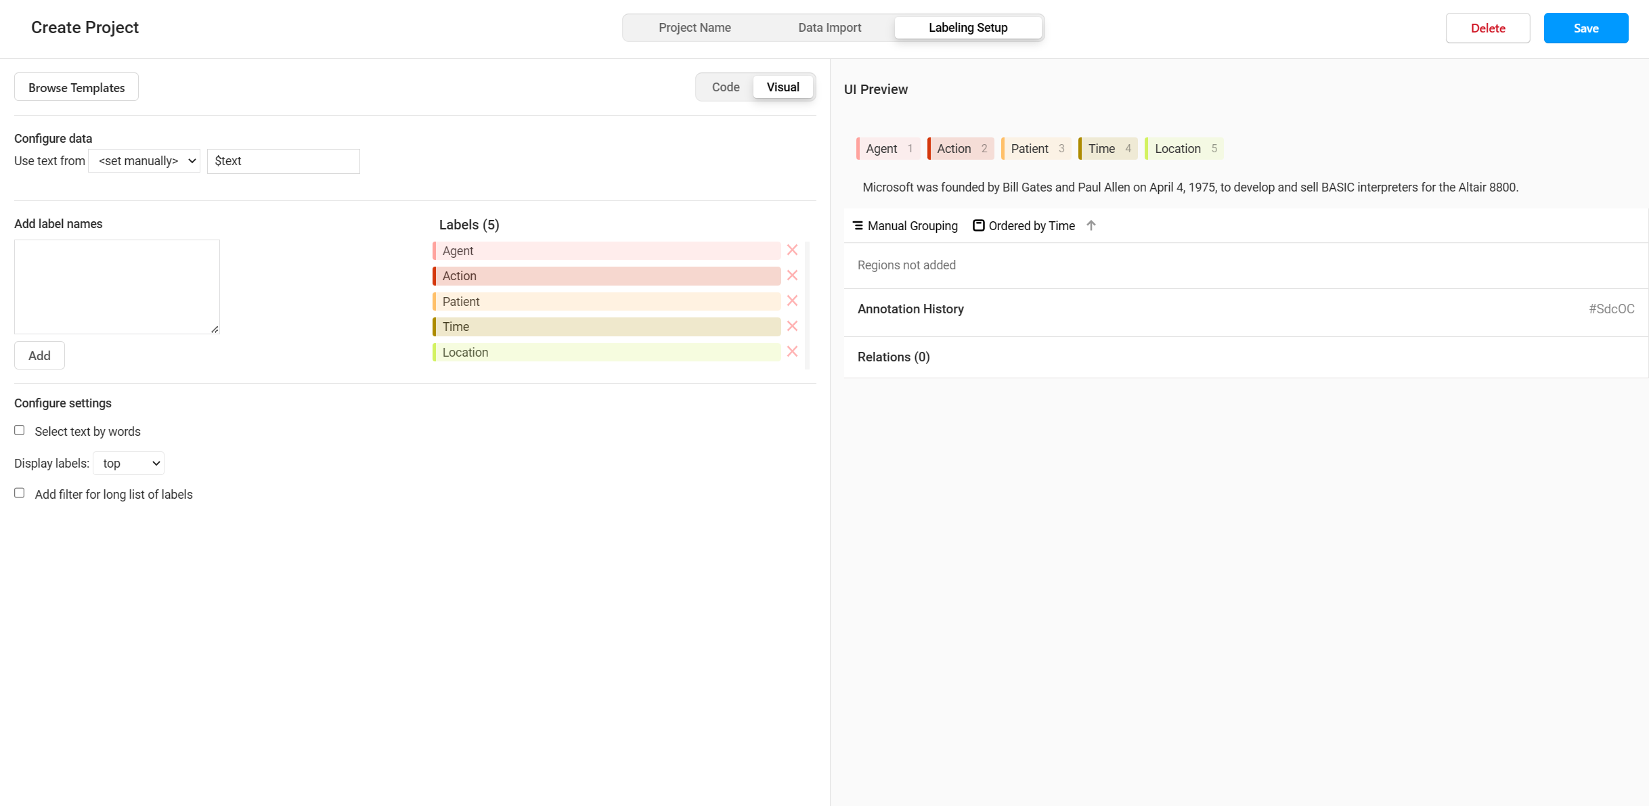Click the Browse Templates button
Image resolution: width=1649 pixels, height=806 pixels.
pos(76,87)
